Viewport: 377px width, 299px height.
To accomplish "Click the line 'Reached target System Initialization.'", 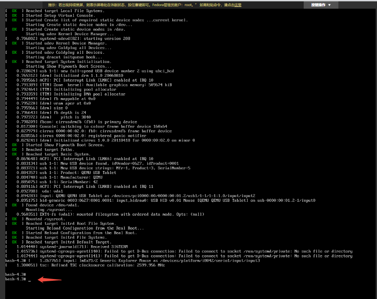I will coord(58,62).
